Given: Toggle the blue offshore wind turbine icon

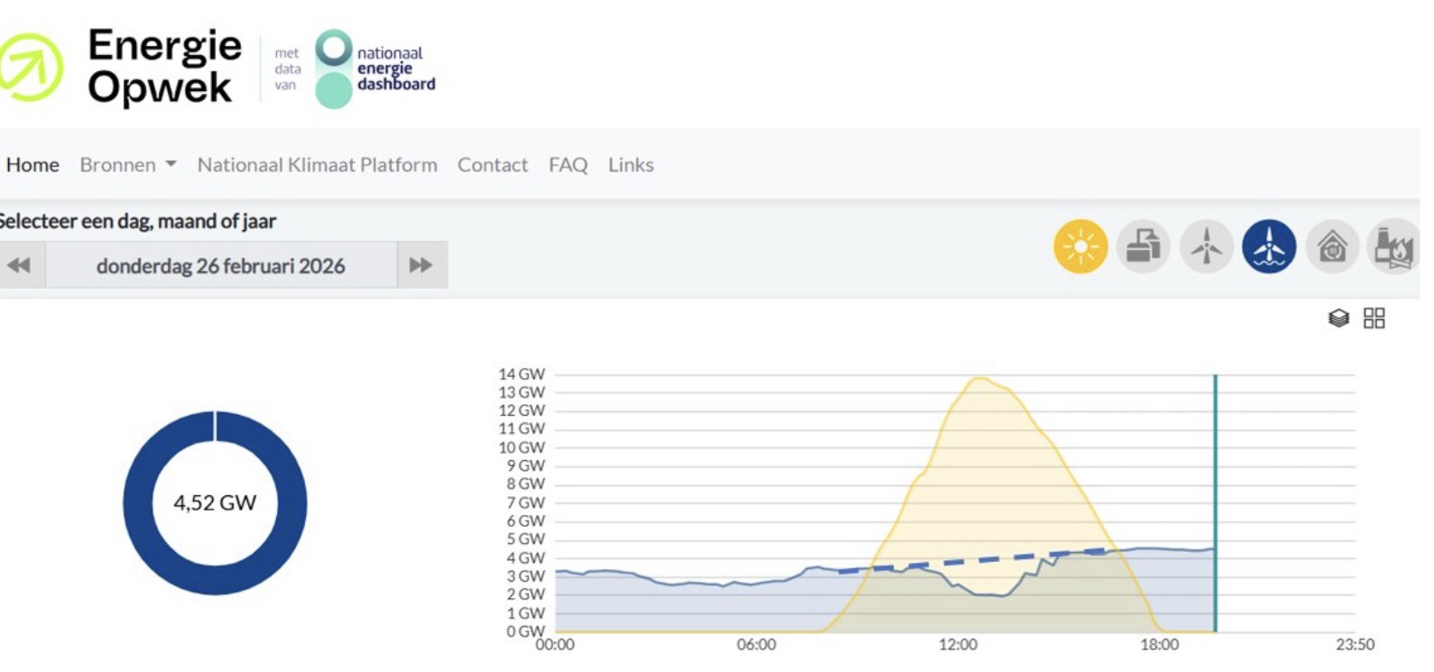Looking at the screenshot, I should click(x=1269, y=246).
